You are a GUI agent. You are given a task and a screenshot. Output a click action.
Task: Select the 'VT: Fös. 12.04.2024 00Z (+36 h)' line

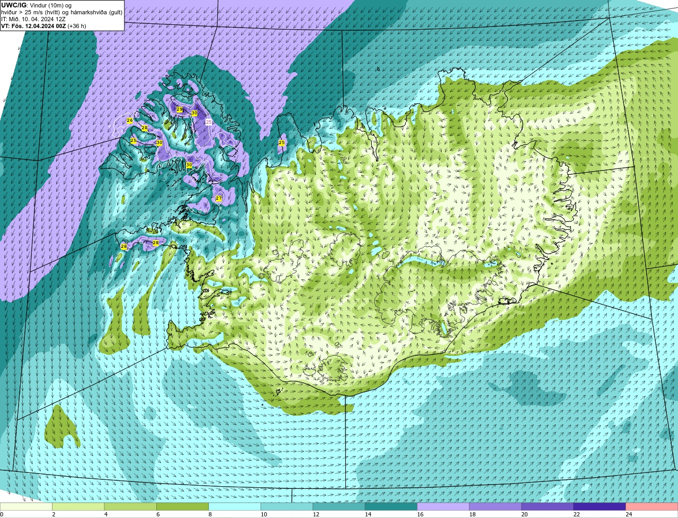(x=43, y=26)
